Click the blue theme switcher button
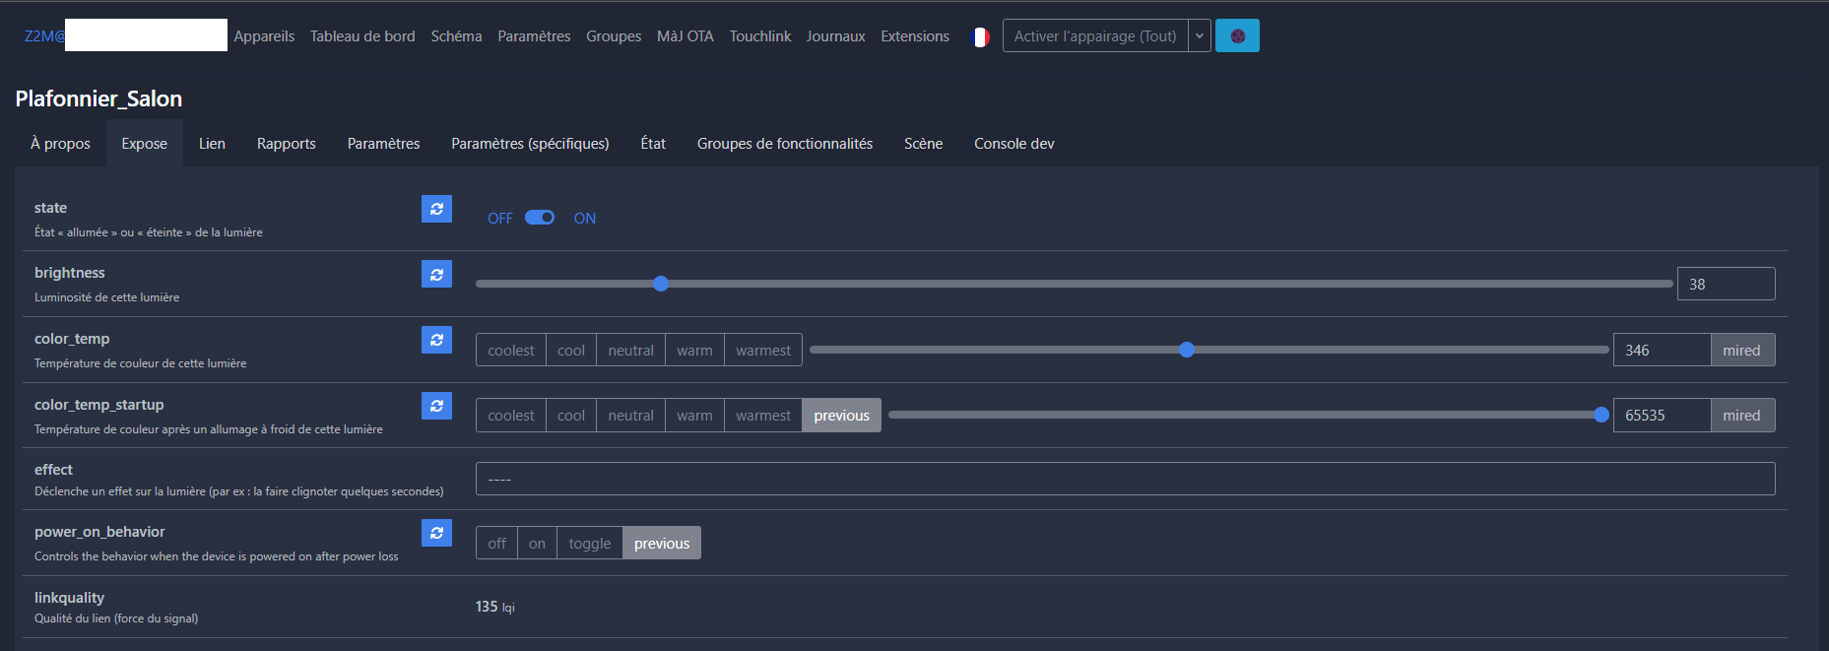The image size is (1829, 651). pyautogui.click(x=1237, y=36)
